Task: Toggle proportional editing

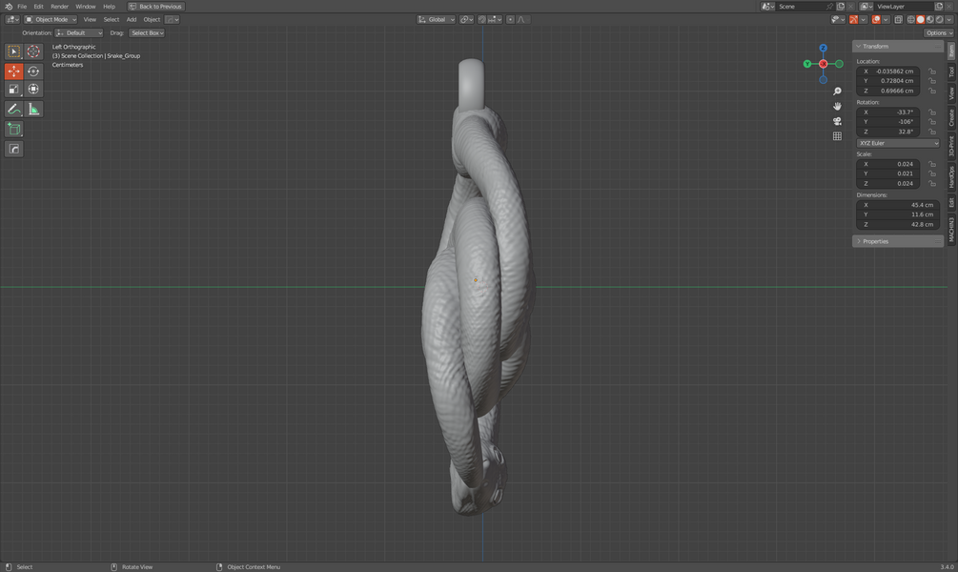Action: pos(510,20)
